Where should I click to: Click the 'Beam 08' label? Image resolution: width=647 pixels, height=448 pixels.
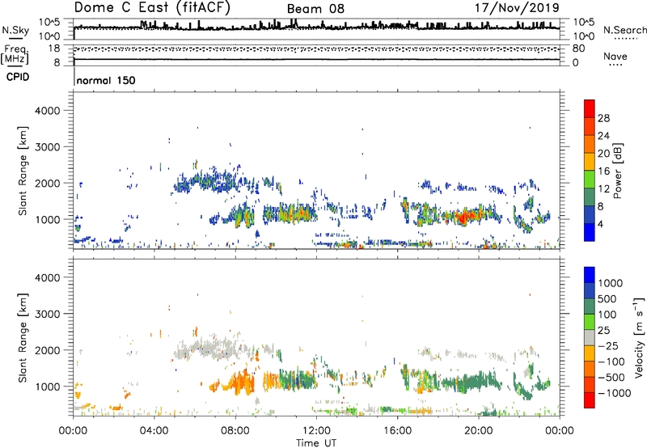tap(315, 9)
